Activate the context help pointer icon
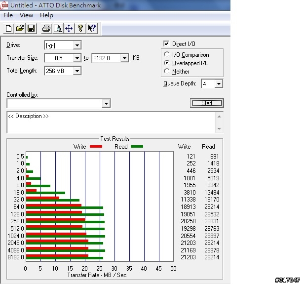 pos(92,29)
